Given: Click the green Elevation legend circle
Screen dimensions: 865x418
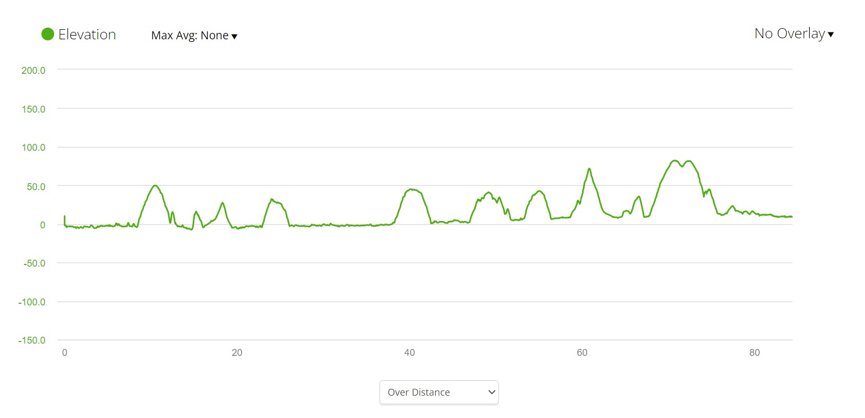Looking at the screenshot, I should coord(48,35).
